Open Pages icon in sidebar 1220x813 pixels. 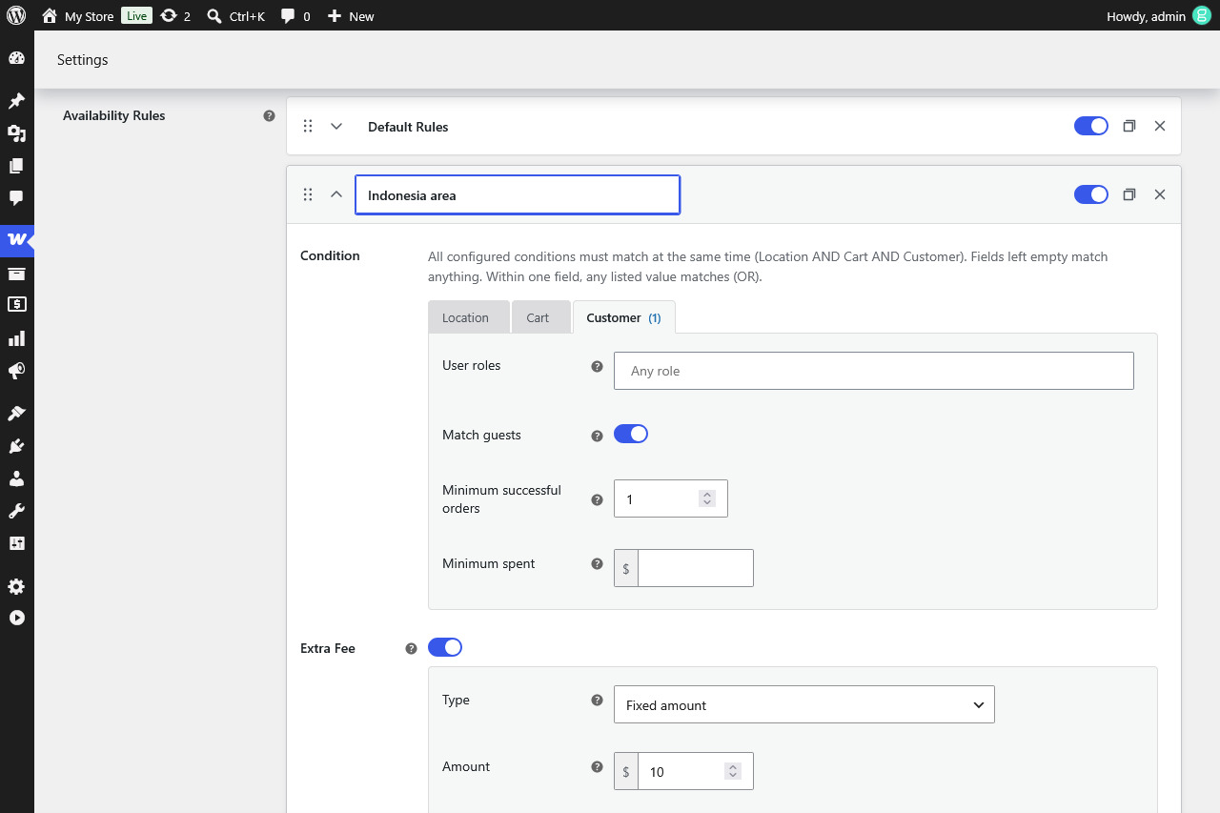point(16,166)
